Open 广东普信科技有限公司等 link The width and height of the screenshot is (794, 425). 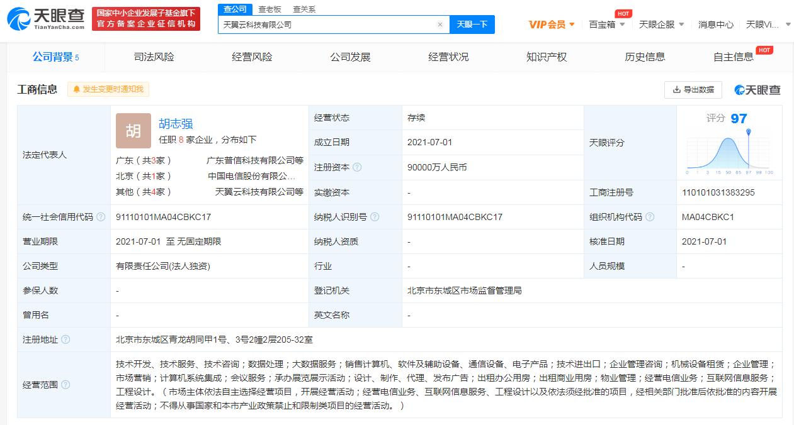click(x=255, y=160)
